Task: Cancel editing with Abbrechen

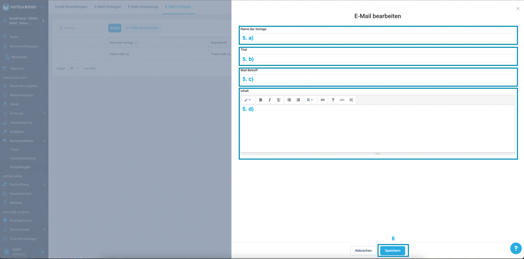Action: (363, 251)
